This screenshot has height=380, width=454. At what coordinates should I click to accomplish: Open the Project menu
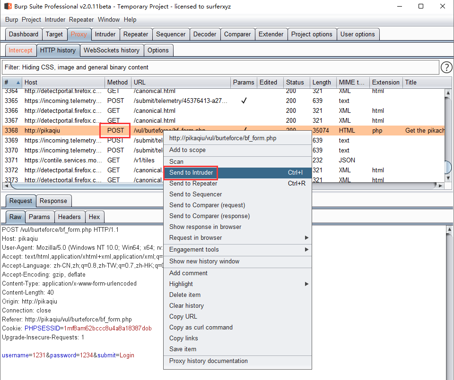coord(31,20)
